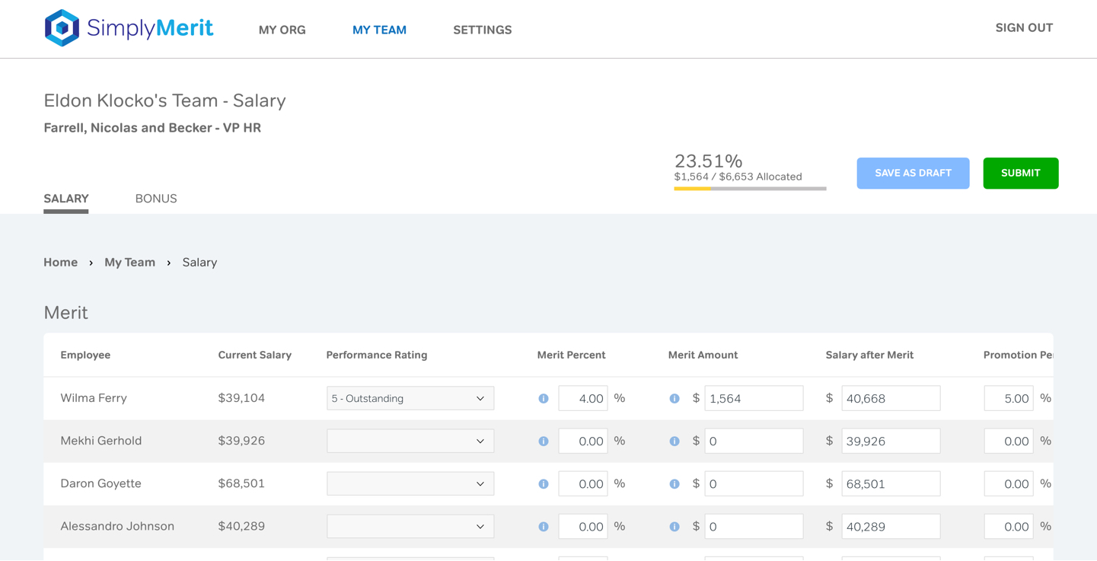Click employee name Daron Goyette
The width and height of the screenshot is (1097, 561).
pyautogui.click(x=101, y=483)
